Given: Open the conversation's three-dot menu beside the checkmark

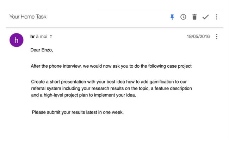Looking at the screenshot, I should coord(217,17).
